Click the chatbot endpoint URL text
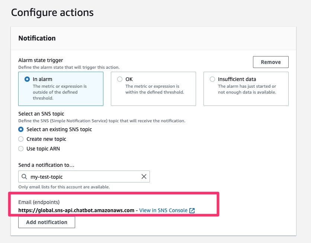Screen dimensions: 311x243 coord(76,210)
